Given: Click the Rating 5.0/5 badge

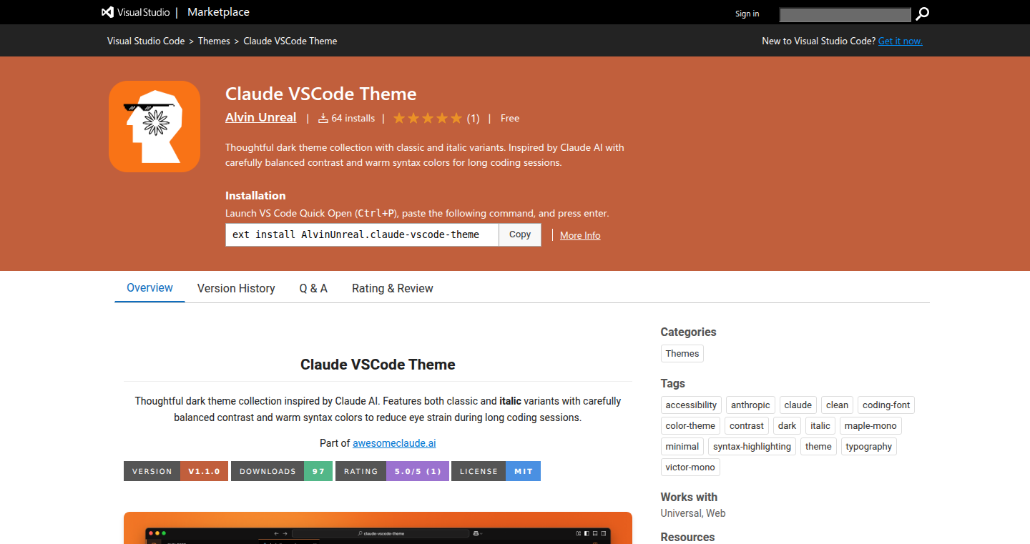Looking at the screenshot, I should (392, 471).
